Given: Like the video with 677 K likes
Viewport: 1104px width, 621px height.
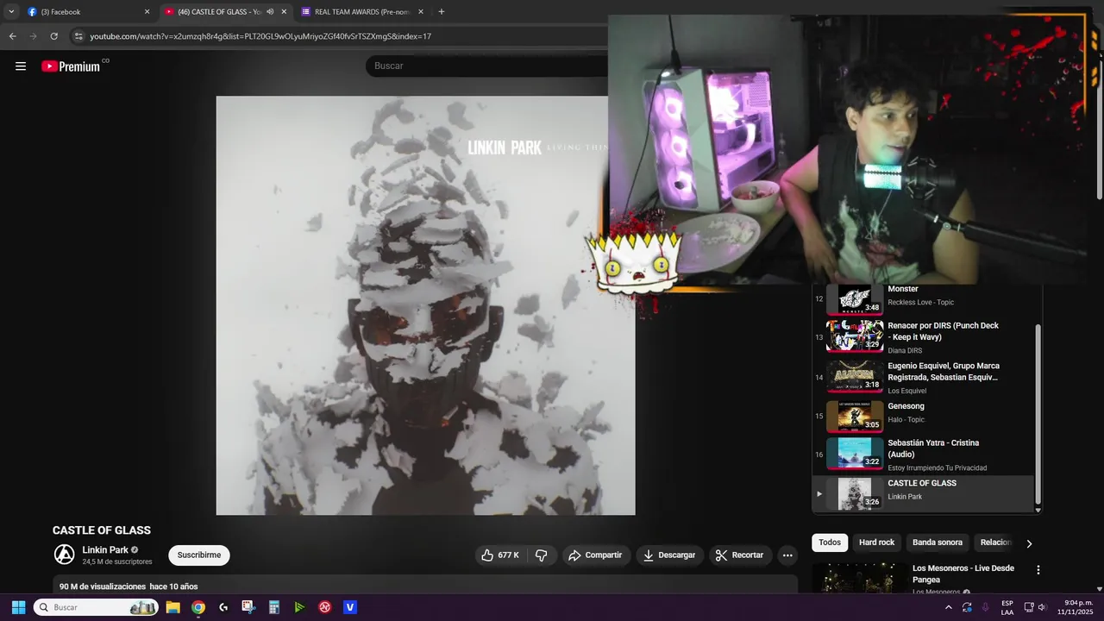Looking at the screenshot, I should (x=500, y=555).
